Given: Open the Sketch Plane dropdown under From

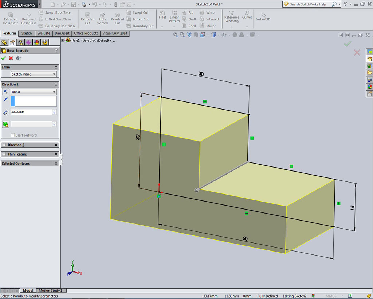Looking at the screenshot, I should pyautogui.click(x=34, y=74).
